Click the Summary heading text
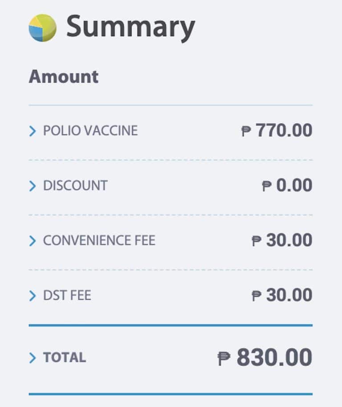The height and width of the screenshot is (407, 342). pos(130,27)
